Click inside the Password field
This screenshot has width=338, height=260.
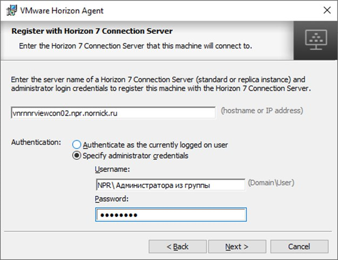click(171, 215)
